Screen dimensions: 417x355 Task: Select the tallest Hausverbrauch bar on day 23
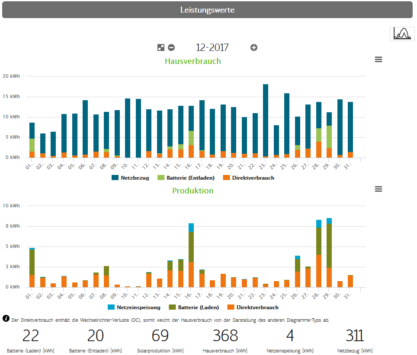[266, 121]
